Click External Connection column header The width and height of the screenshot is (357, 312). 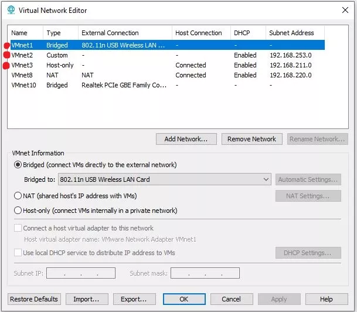pyautogui.click(x=125, y=33)
